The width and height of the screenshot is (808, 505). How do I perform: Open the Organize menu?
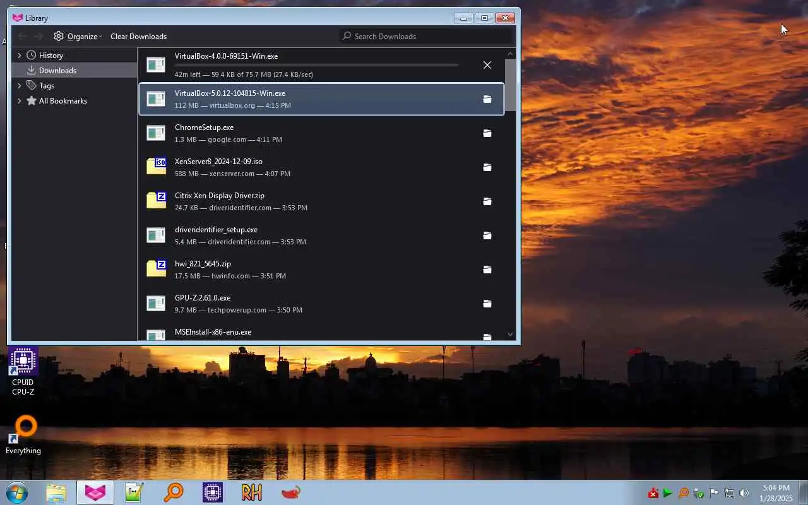pos(78,36)
